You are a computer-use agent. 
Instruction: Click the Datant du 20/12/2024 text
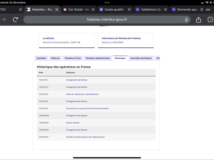tap(113, 42)
